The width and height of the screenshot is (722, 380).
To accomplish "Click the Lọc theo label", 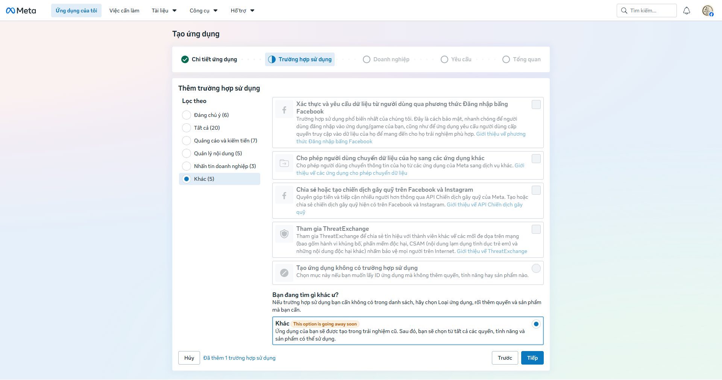I will click(x=194, y=101).
